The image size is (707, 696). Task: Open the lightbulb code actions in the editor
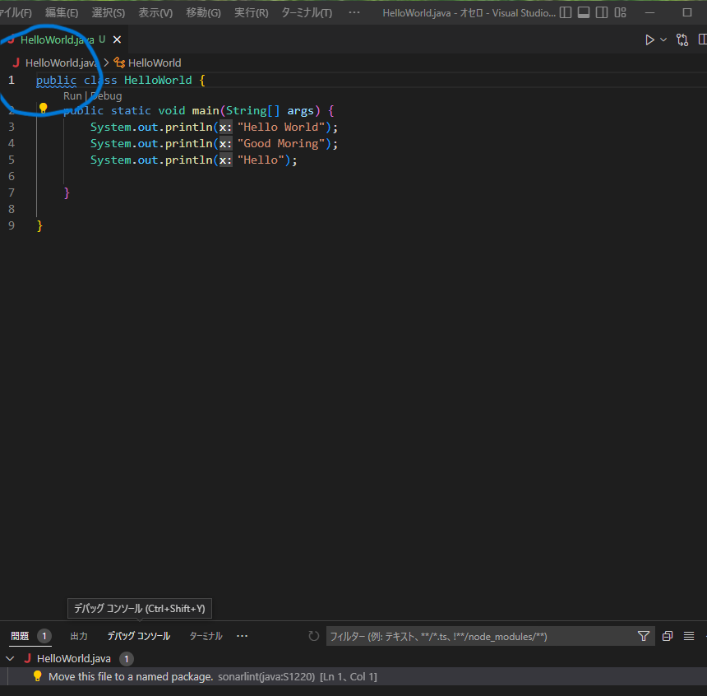coord(43,107)
